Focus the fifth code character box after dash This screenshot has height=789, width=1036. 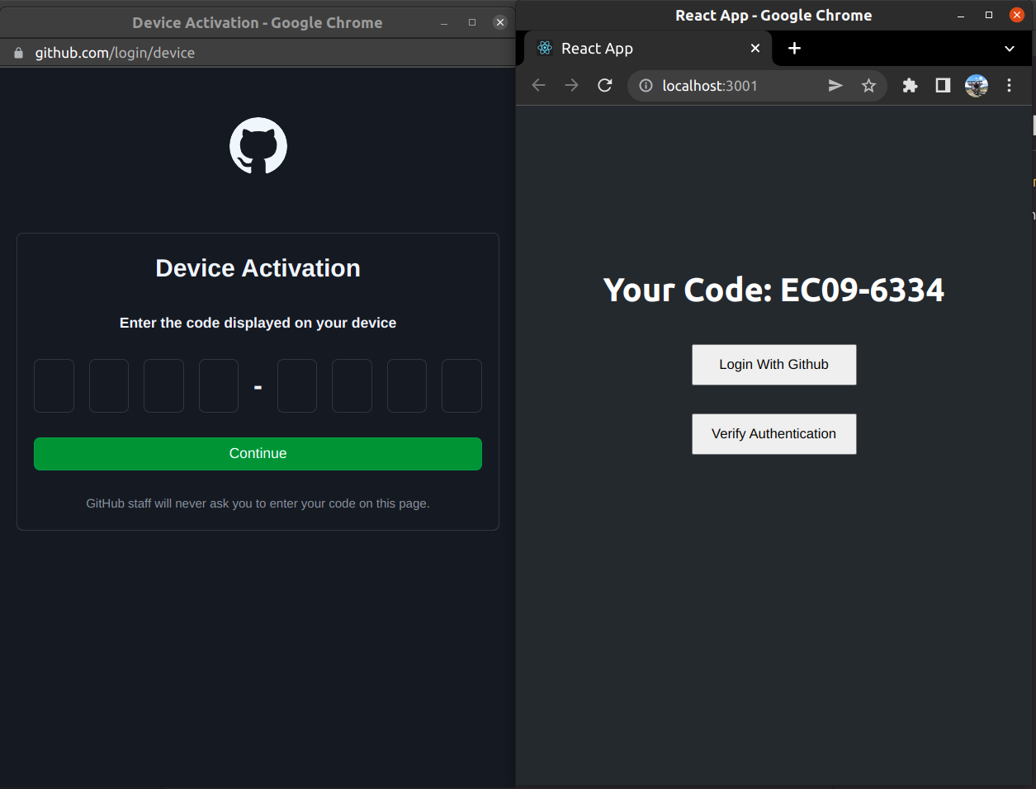pyautogui.click(x=297, y=385)
